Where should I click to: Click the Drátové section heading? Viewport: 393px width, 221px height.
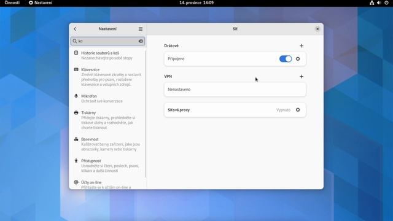click(171, 46)
